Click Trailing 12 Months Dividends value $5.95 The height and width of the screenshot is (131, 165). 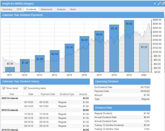(x=147, y=125)
